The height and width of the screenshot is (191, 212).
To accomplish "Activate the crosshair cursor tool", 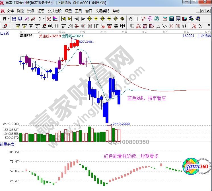I will click(137, 19).
